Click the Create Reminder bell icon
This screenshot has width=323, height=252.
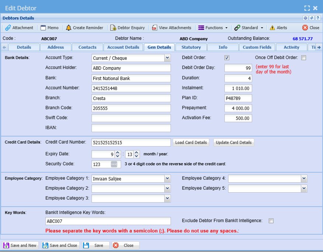pyautogui.click(x=69, y=28)
